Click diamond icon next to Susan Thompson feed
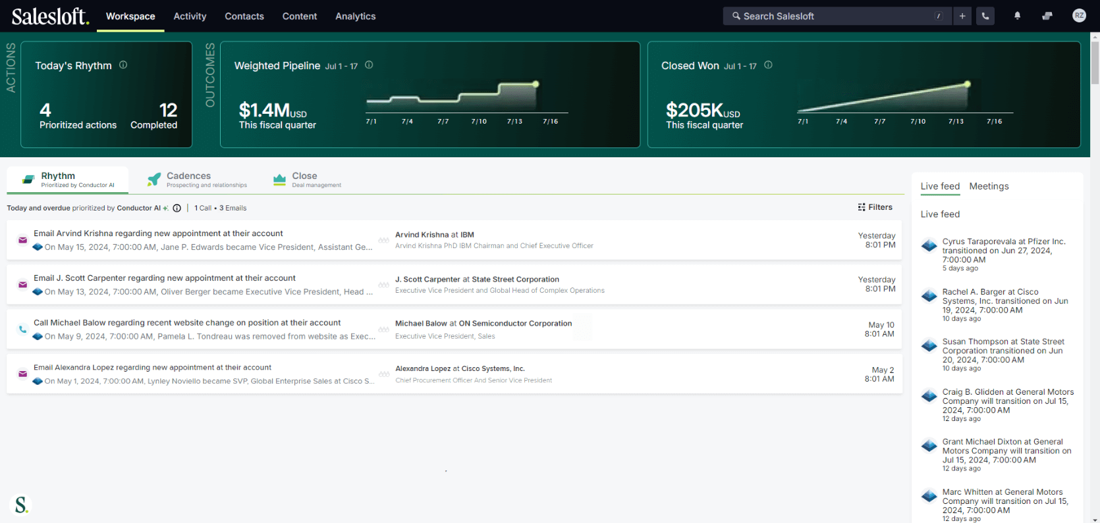The image size is (1100, 523). pyautogui.click(x=929, y=345)
